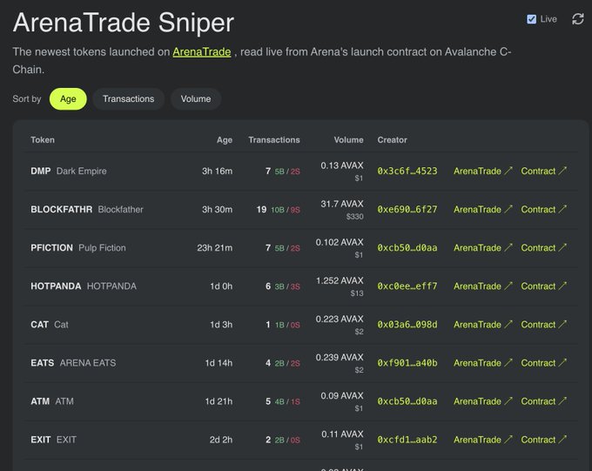The width and height of the screenshot is (592, 471).
Task: Click the 31.7 AVAX volume value
Action: click(x=342, y=204)
